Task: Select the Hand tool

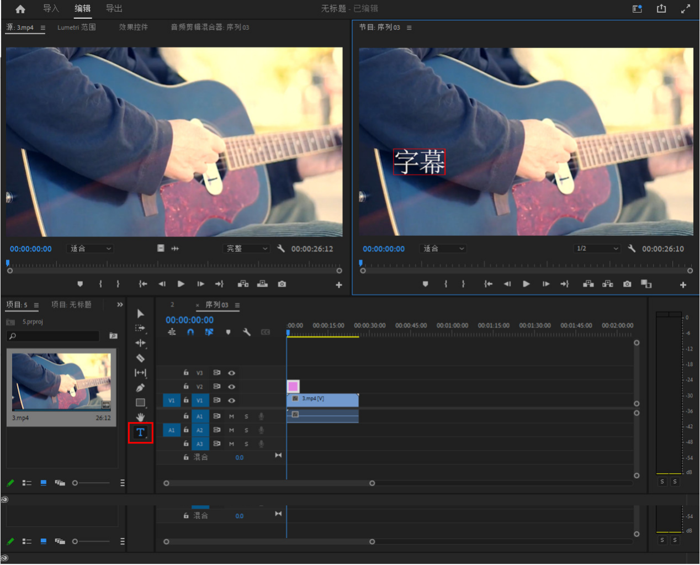Action: point(140,417)
